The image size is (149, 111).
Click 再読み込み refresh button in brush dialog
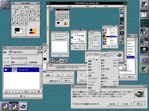pos(54,81)
